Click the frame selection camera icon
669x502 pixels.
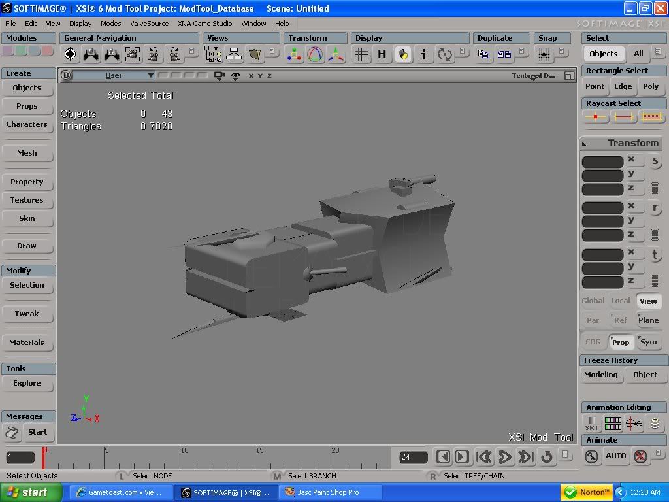coord(133,54)
